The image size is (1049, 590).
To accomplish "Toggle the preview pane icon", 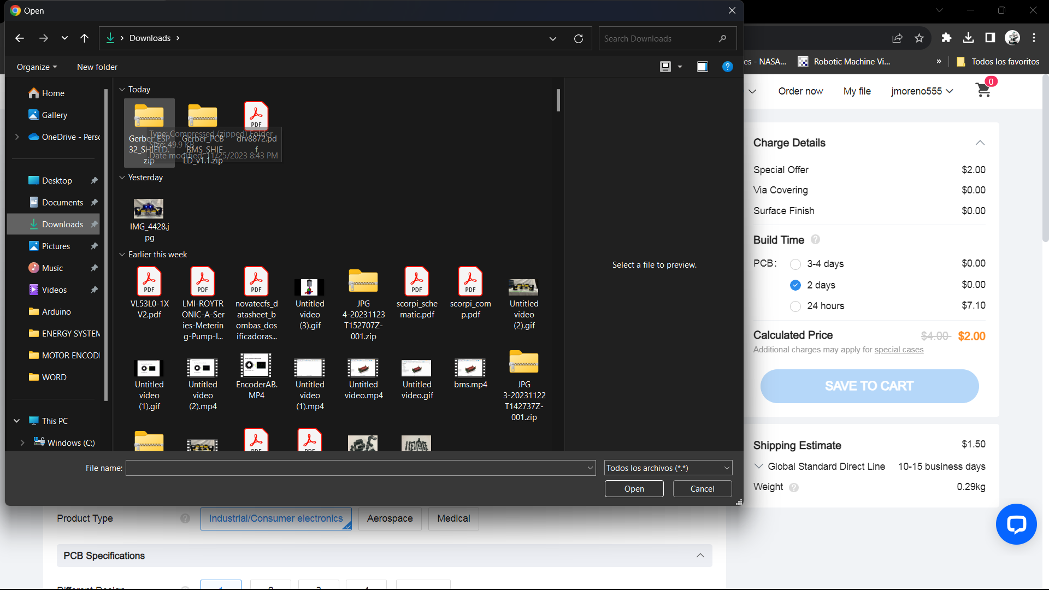I will coord(703,67).
